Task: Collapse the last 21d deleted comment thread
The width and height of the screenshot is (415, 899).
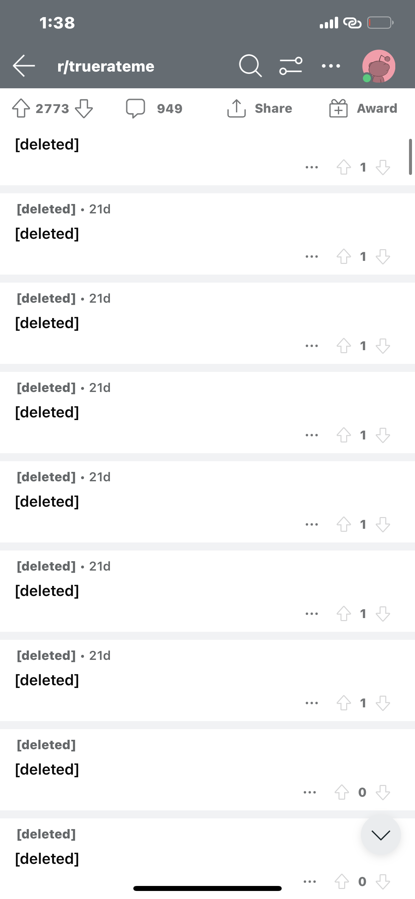Action: click(63, 656)
